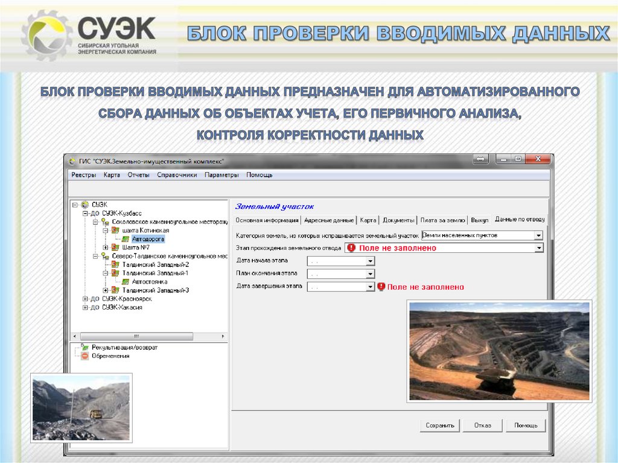This screenshot has height=463, width=618.
Task: Click the double-arrow title bar button
Action: point(480,159)
